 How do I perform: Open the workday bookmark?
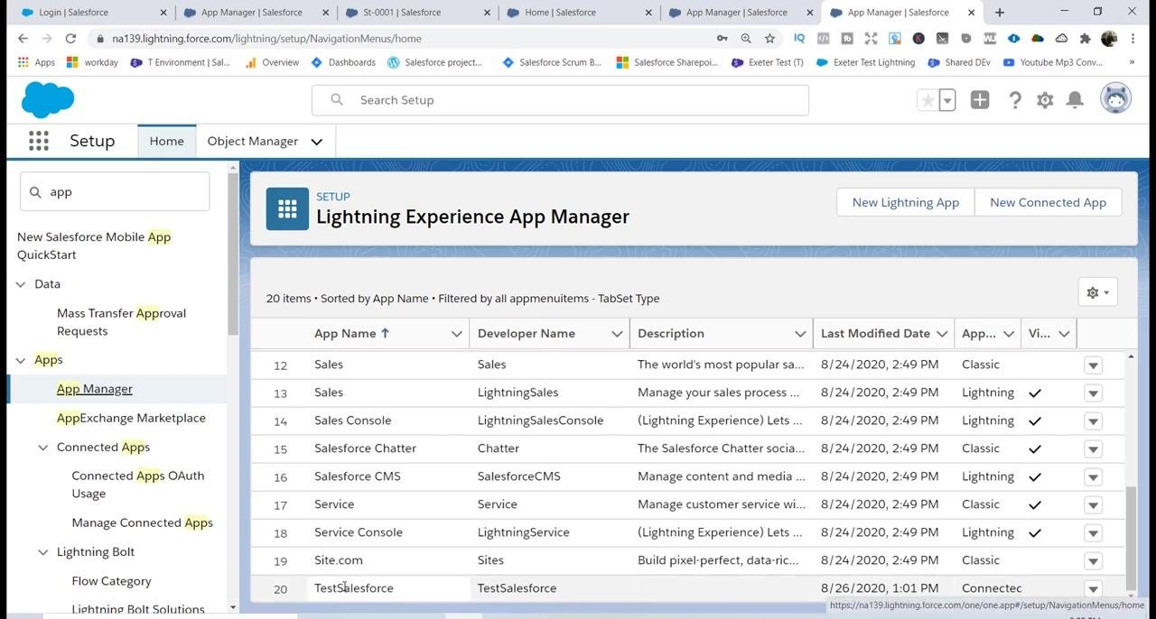pyautogui.click(x=92, y=62)
